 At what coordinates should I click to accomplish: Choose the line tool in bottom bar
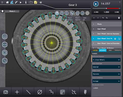28,92
